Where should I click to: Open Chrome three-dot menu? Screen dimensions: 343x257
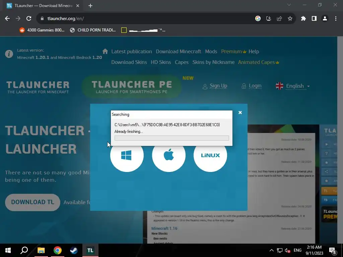(x=336, y=19)
